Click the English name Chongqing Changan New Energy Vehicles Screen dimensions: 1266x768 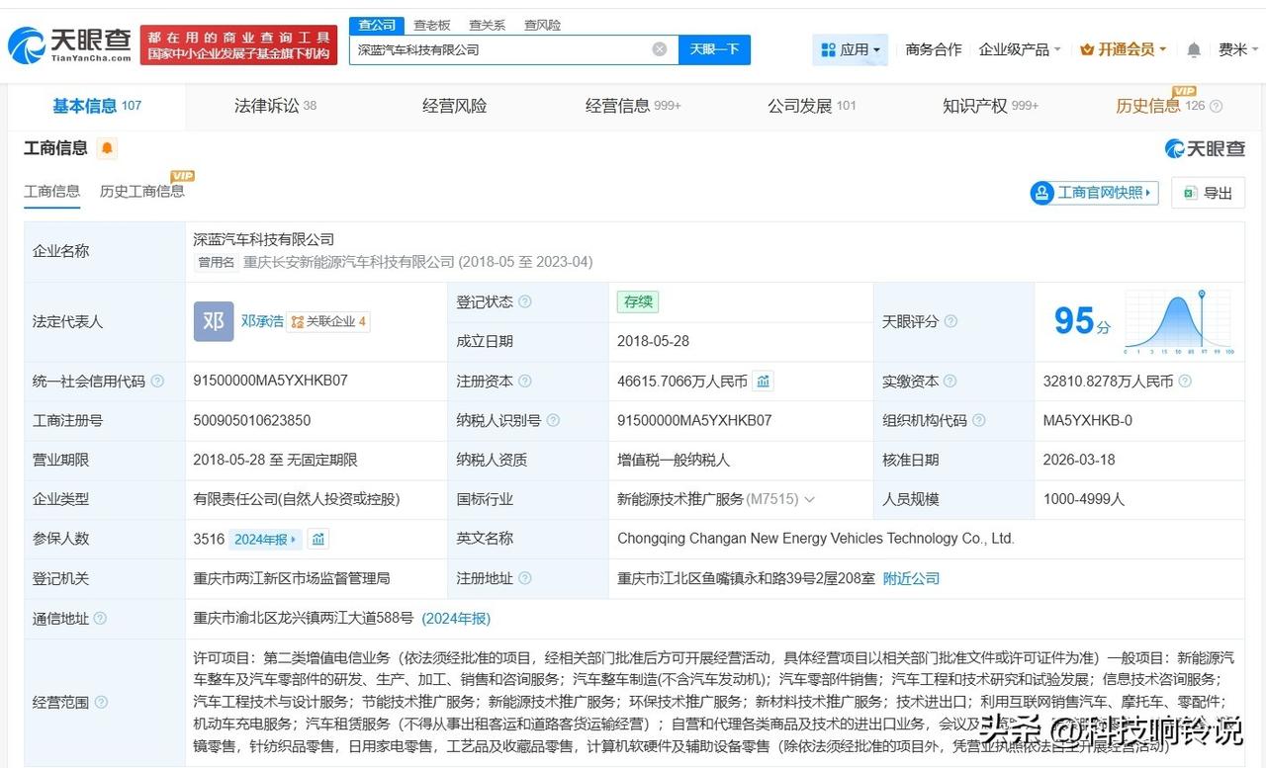816,539
